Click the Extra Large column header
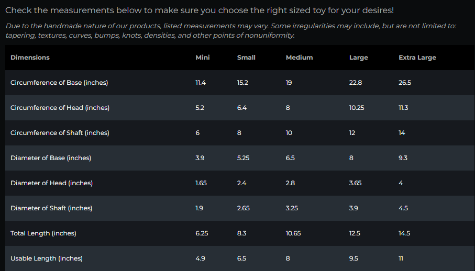The width and height of the screenshot is (475, 271). pyautogui.click(x=417, y=58)
